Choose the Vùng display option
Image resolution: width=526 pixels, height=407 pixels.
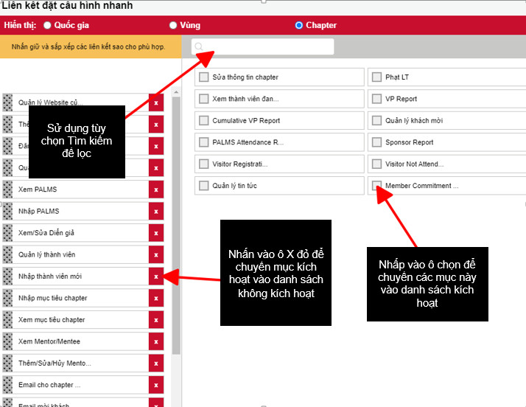[173, 25]
